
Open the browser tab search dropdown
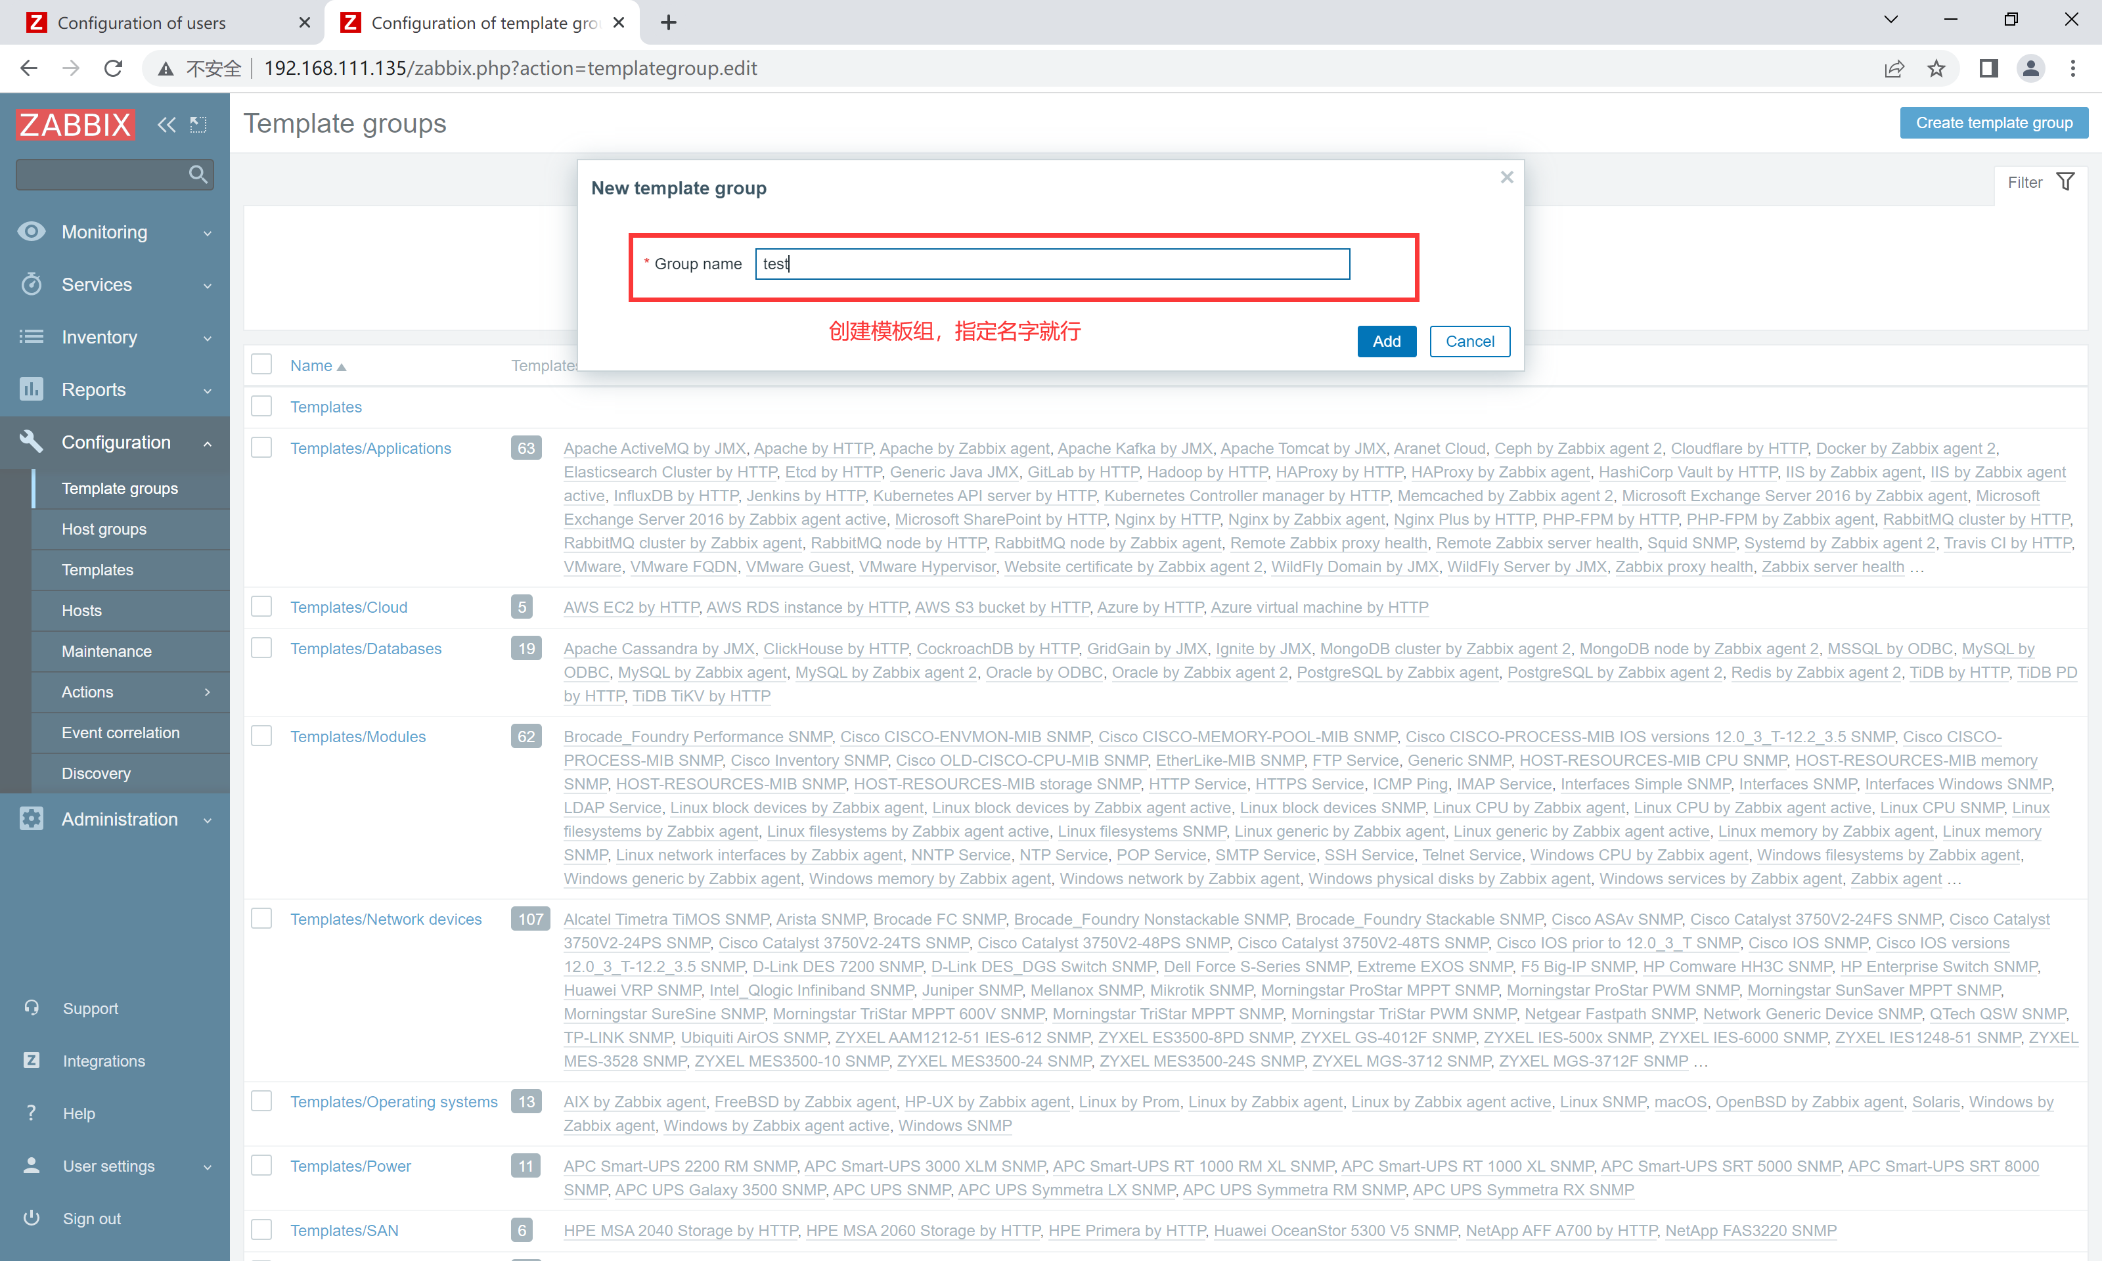[x=1890, y=20]
